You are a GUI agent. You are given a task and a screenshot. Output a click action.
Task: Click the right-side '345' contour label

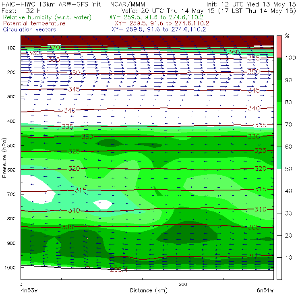[x=254, y=90]
